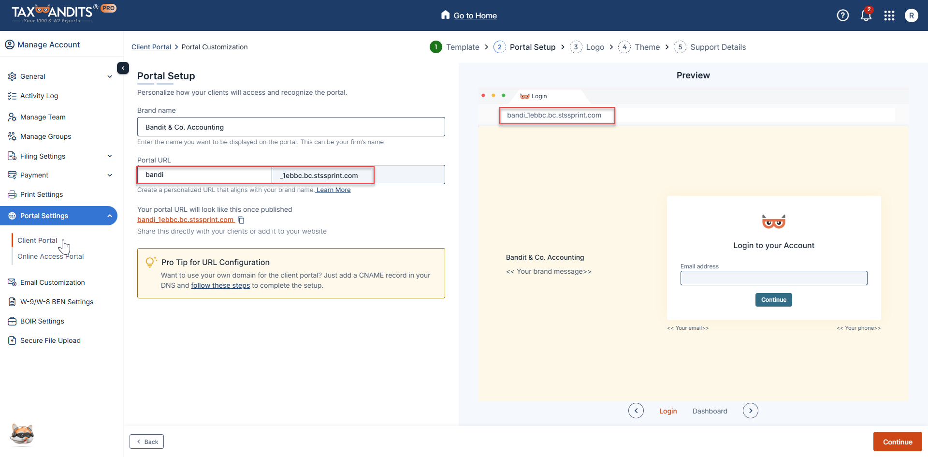928x457 pixels.
Task: Open the R user profile avatar
Action: coord(911,15)
